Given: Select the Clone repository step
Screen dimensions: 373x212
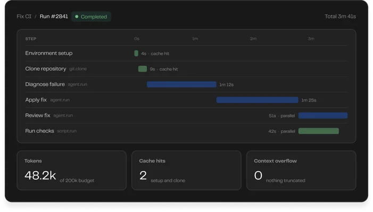Looking at the screenshot, I should tap(46, 69).
